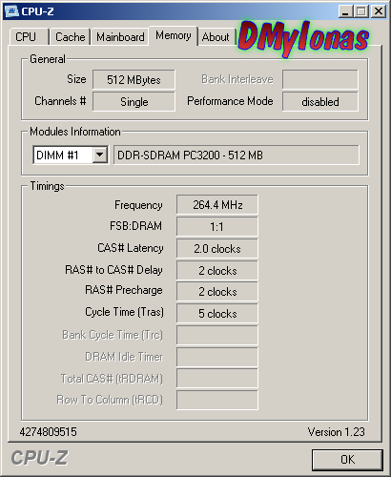The width and height of the screenshot is (391, 477).
Task: Click the OK button
Action: [347, 460]
